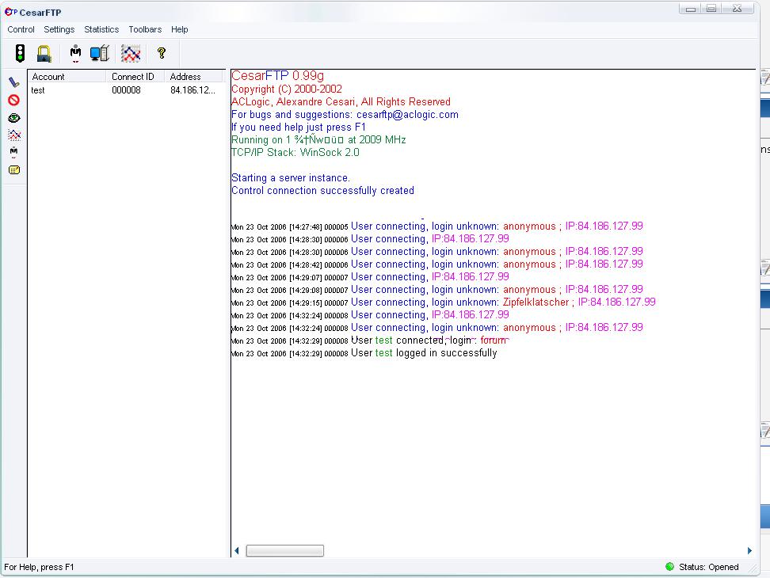770x578 pixels.
Task: Click the Connect ID value 000008
Action: point(126,90)
